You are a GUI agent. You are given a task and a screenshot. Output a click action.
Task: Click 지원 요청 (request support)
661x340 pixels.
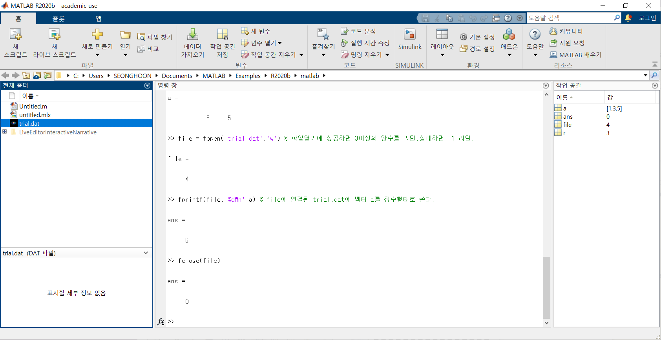[x=567, y=43]
